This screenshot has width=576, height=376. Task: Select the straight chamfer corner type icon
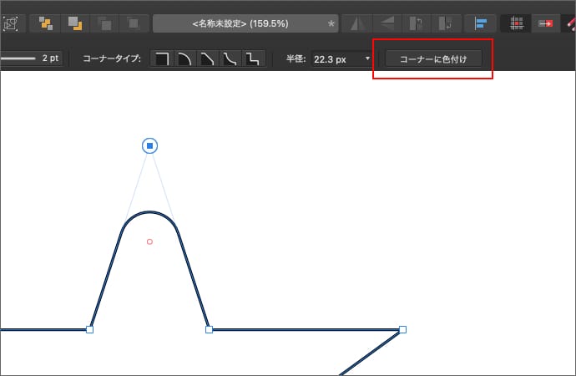(207, 59)
